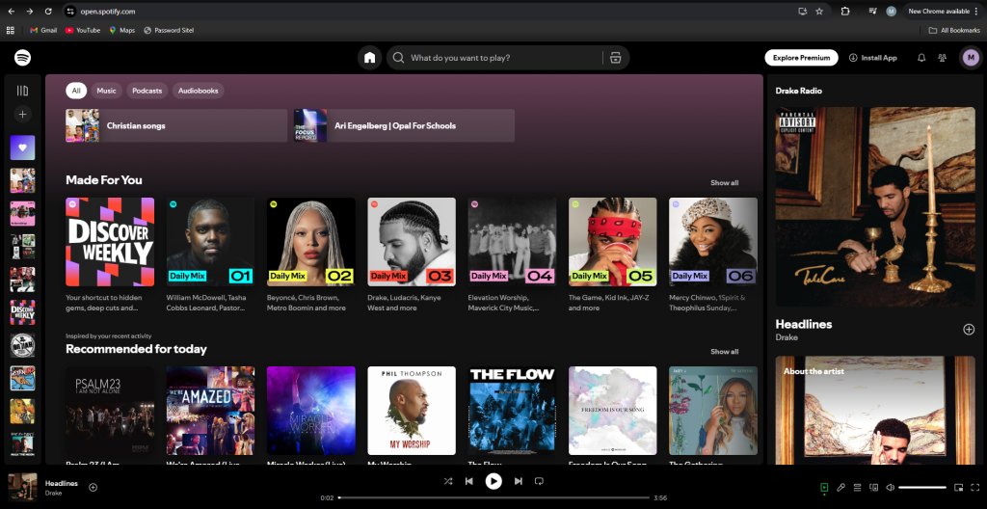This screenshot has height=509, width=987.
Task: Select the Podcasts filter tab
Action: click(147, 91)
